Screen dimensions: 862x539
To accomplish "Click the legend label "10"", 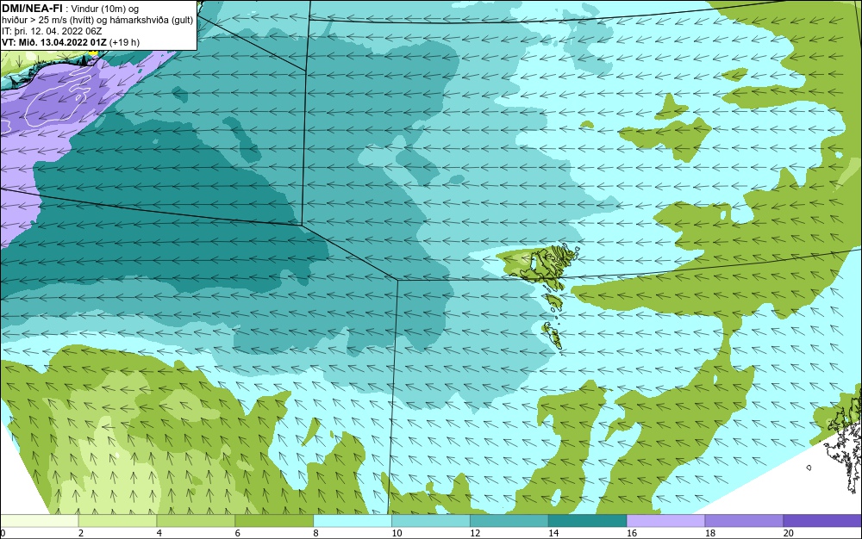I will click(x=397, y=533).
